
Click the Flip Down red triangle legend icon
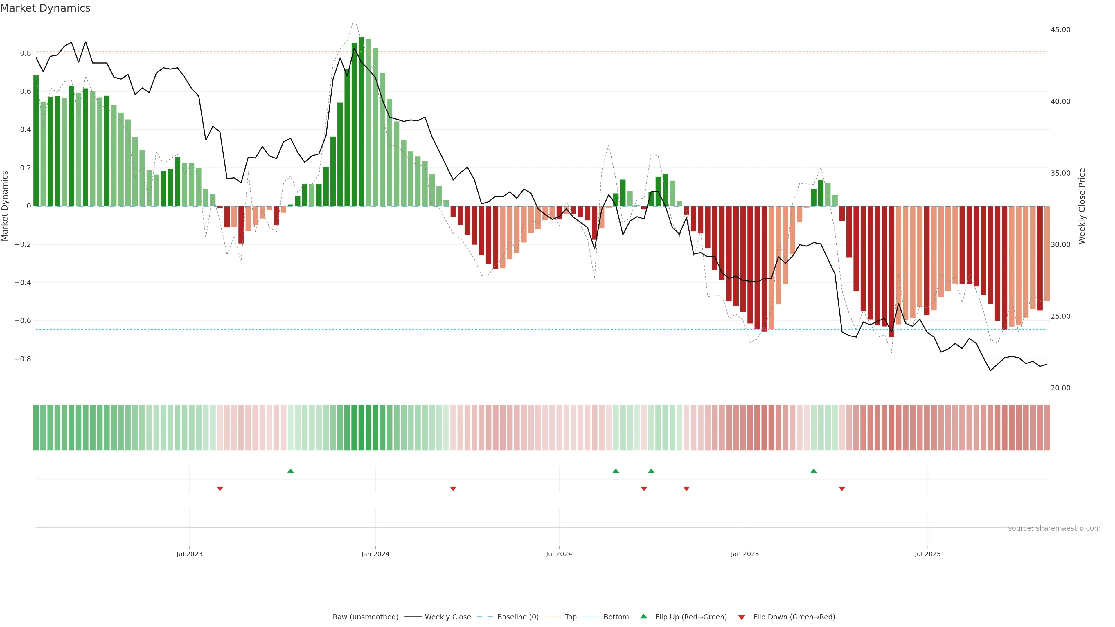742,617
